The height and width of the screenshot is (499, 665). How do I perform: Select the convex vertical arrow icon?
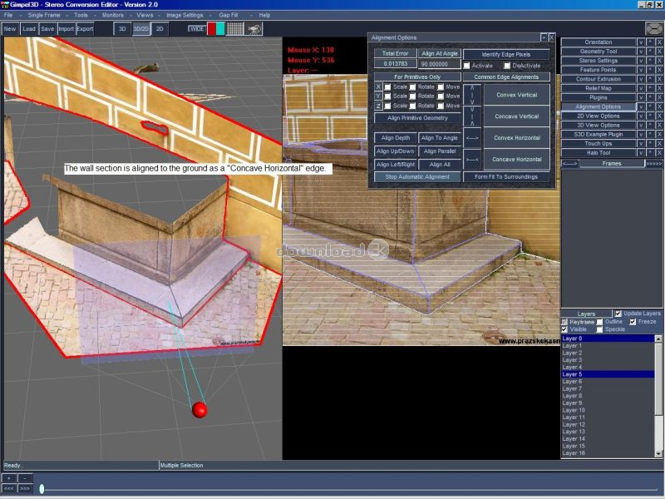click(x=472, y=94)
